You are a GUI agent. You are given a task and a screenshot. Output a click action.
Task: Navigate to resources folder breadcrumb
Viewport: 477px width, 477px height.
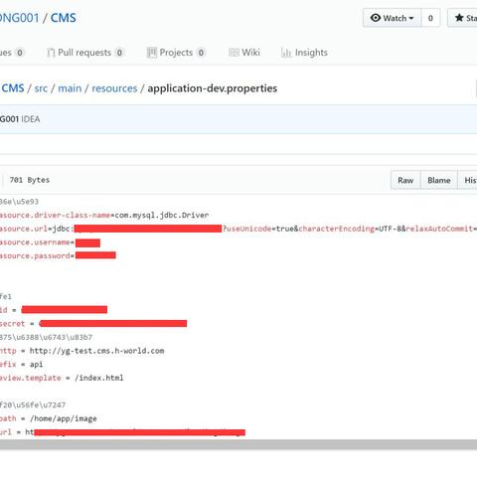pos(114,88)
